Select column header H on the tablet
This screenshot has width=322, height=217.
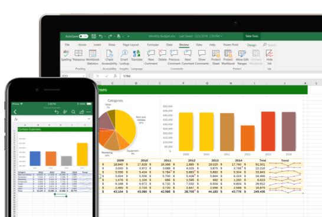(231, 83)
